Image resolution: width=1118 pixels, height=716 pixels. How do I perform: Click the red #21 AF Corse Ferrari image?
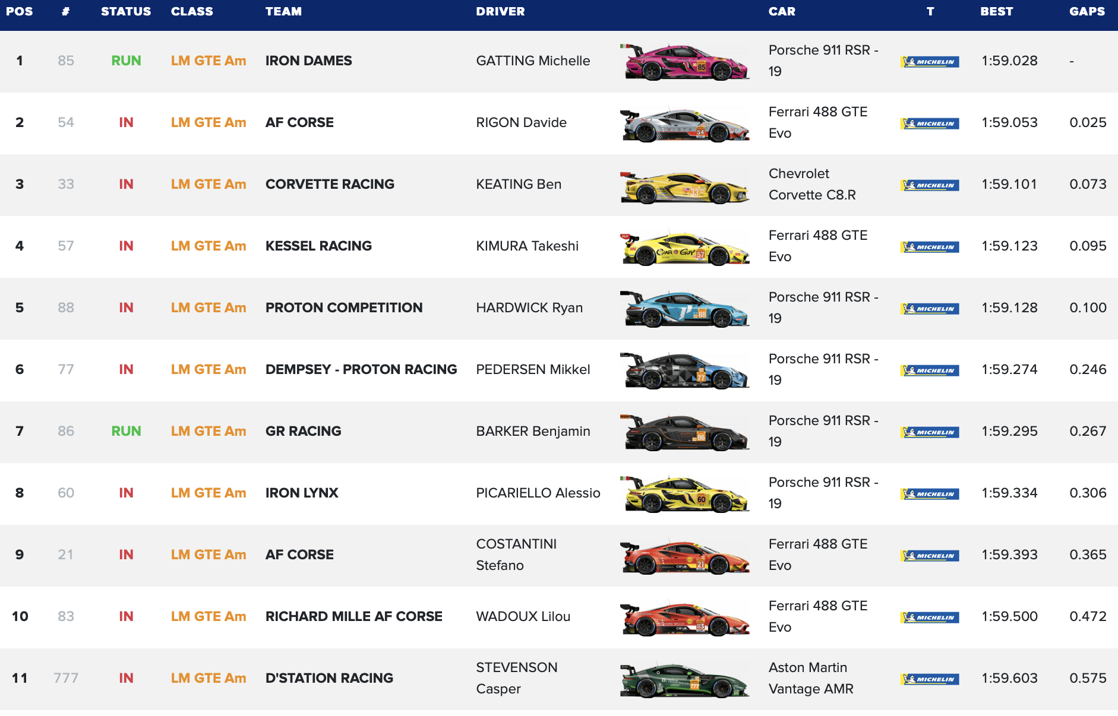tap(685, 556)
